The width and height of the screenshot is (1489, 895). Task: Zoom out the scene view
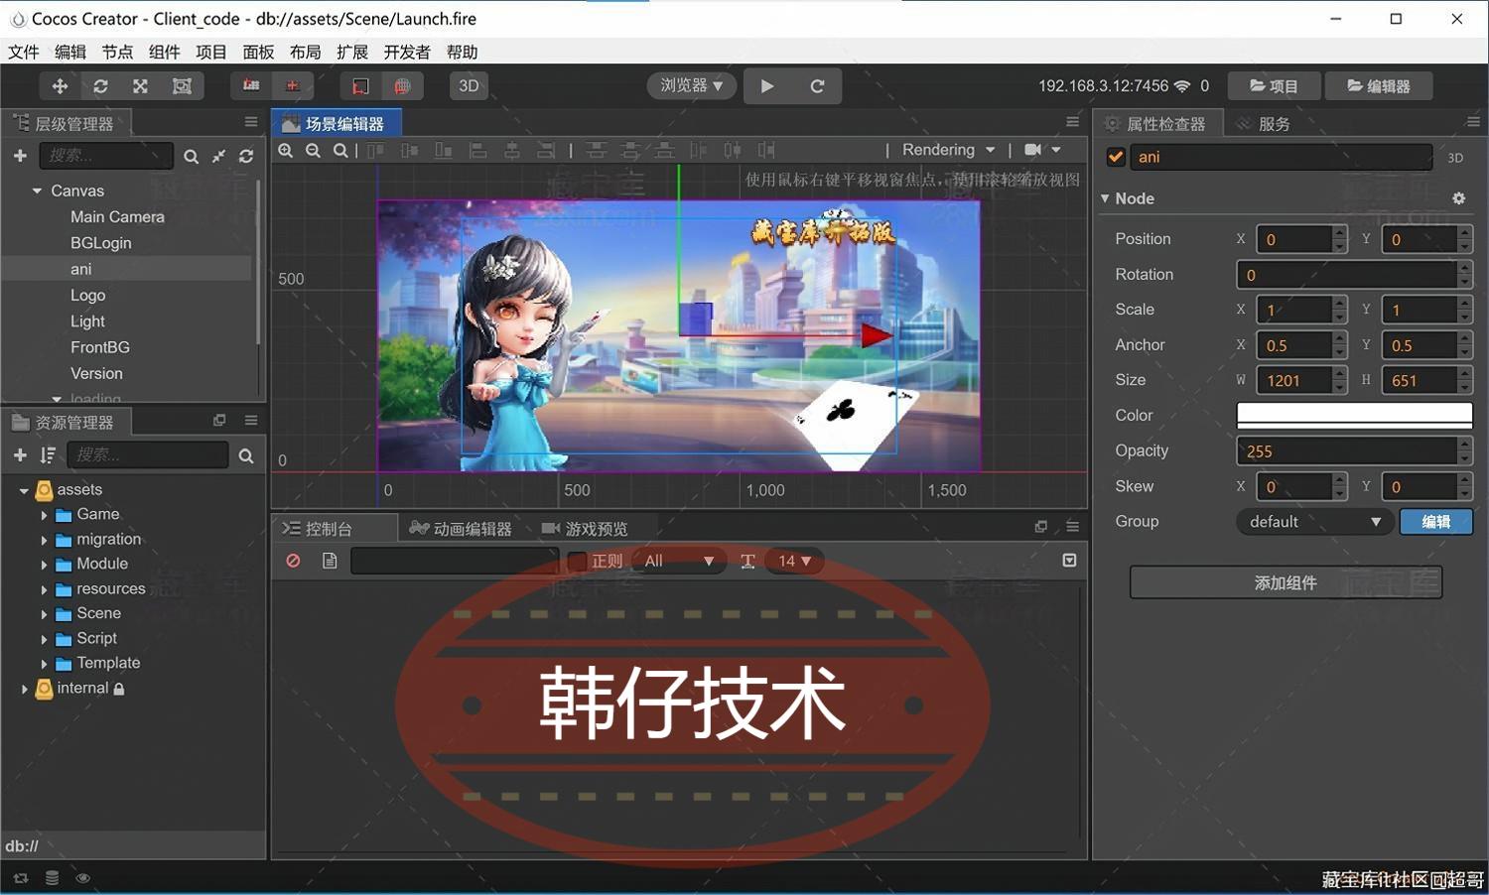pos(313,151)
